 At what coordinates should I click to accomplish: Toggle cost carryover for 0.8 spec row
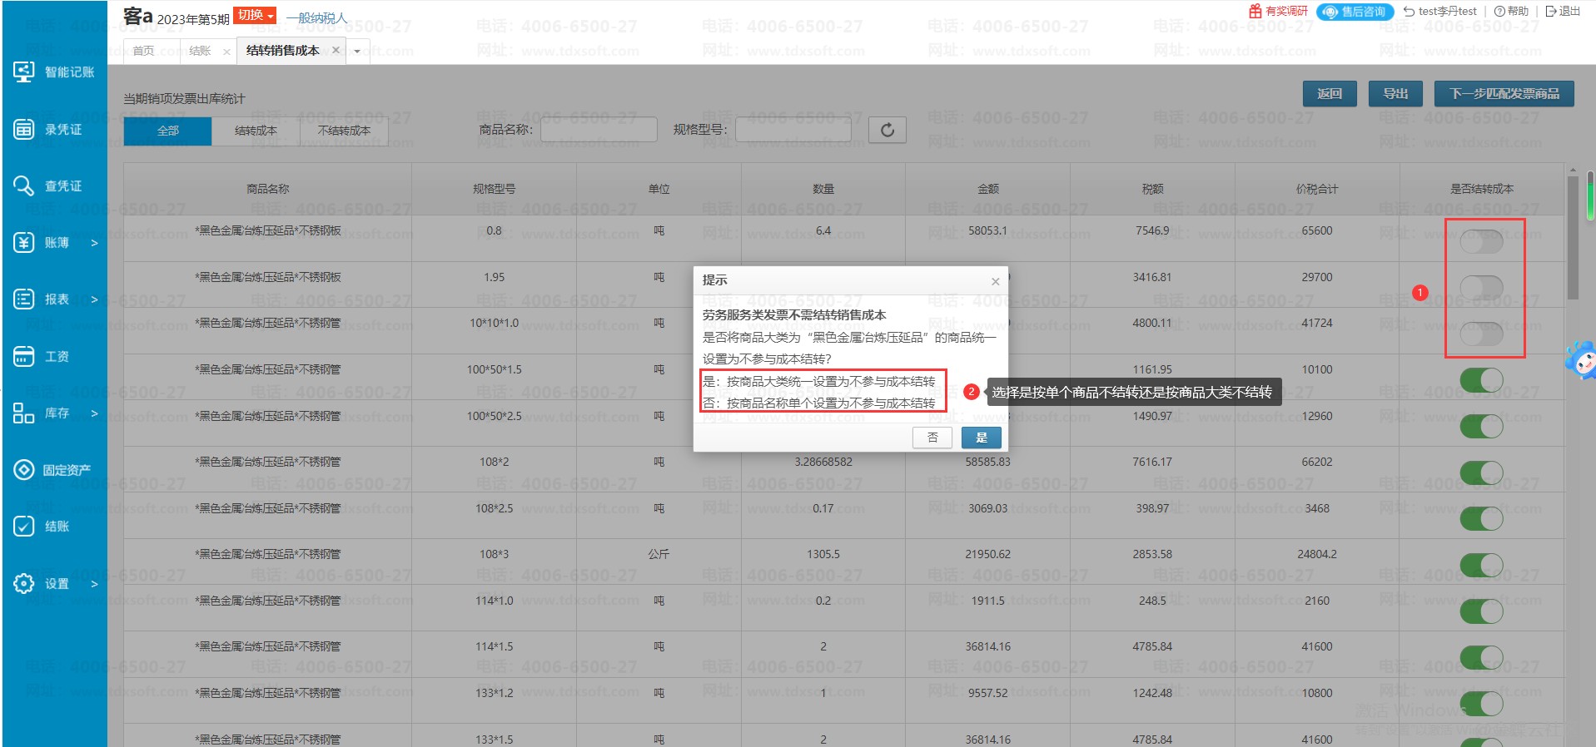1481,241
